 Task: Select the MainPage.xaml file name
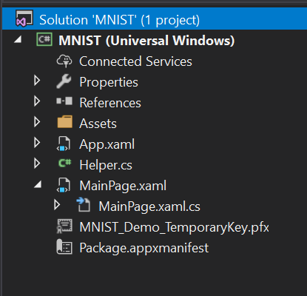[123, 186]
